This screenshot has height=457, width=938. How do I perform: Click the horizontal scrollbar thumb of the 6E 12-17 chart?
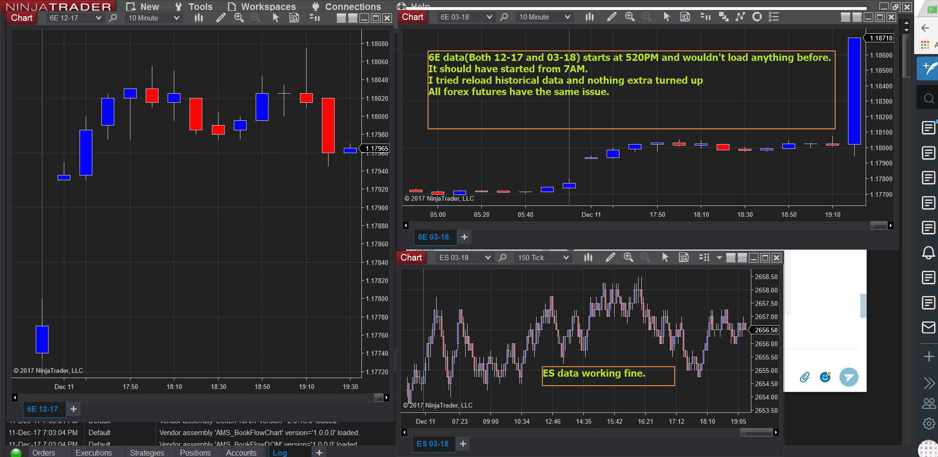coord(379,398)
